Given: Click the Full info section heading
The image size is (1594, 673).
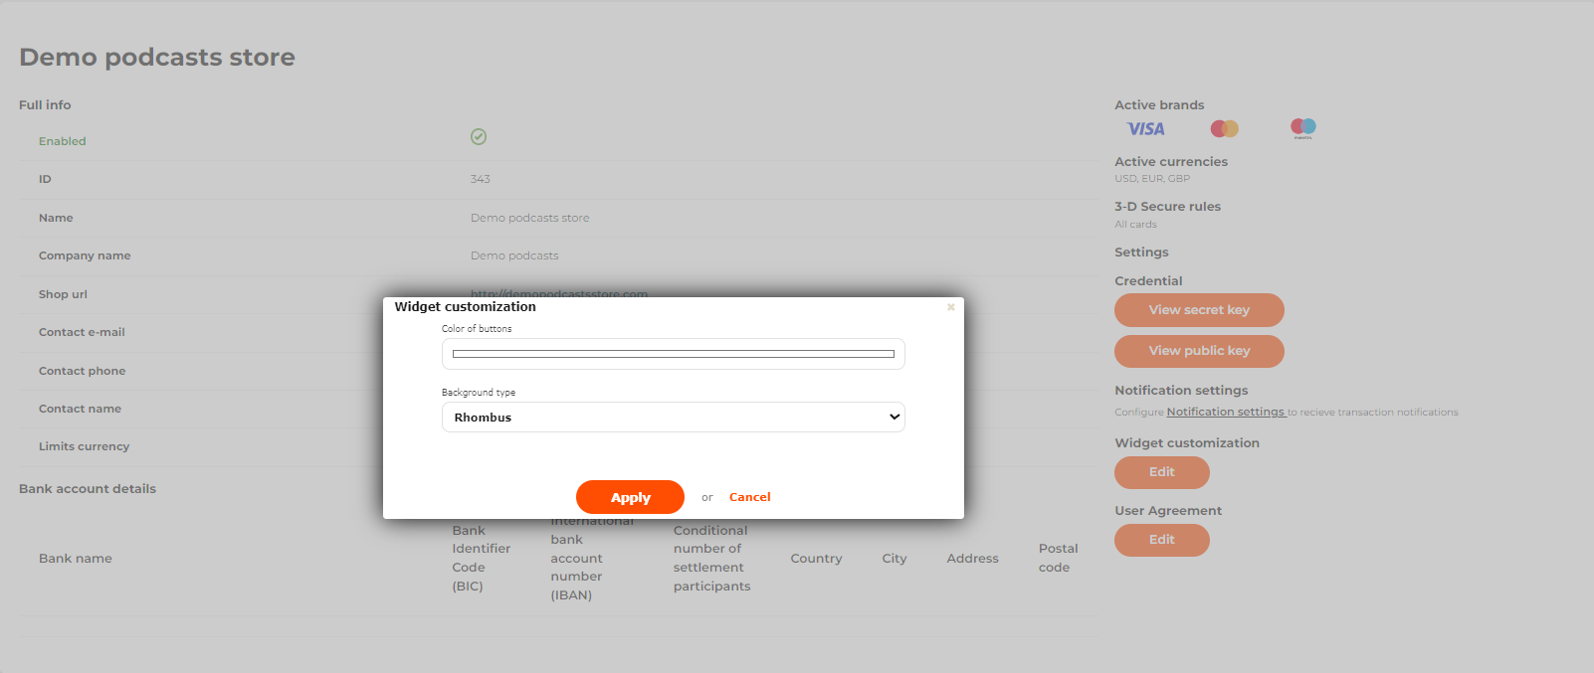Looking at the screenshot, I should click(x=45, y=105).
